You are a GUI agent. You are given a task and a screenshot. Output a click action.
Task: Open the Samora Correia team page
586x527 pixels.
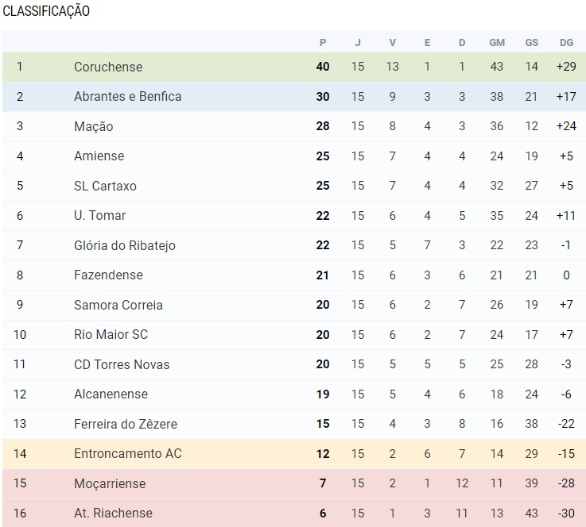[x=118, y=305]
